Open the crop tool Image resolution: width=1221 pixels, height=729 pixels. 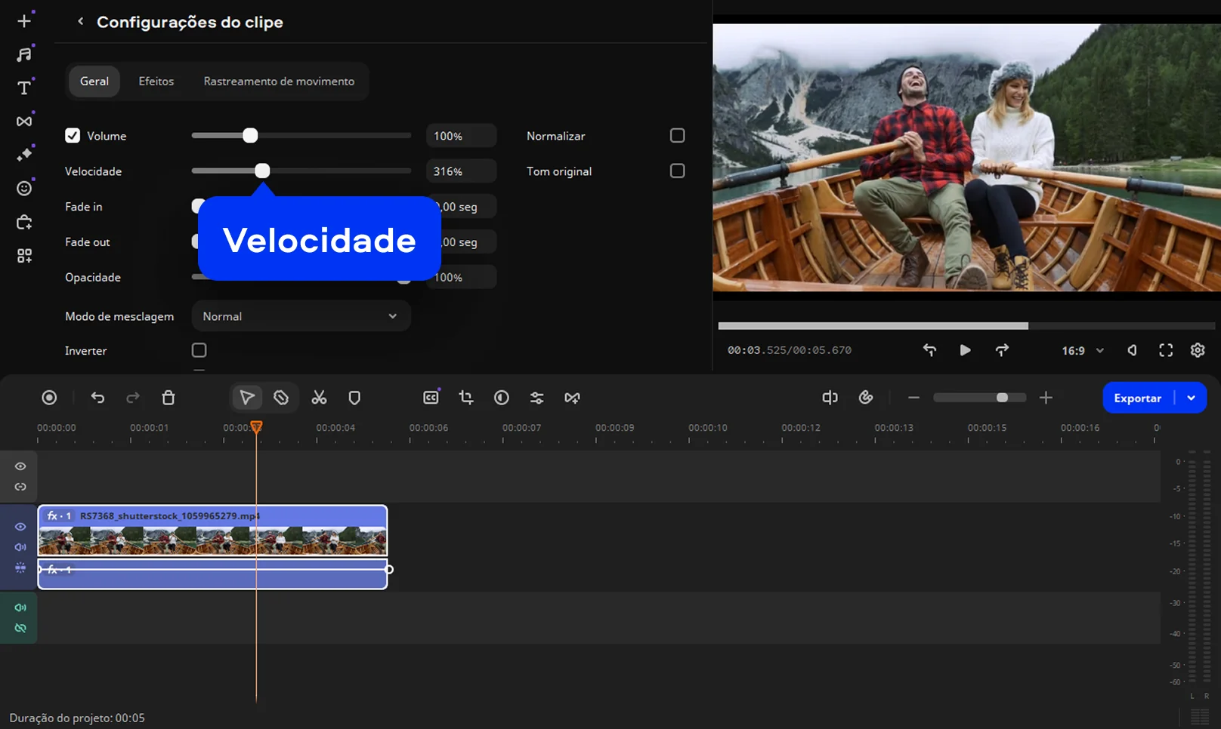(x=466, y=398)
